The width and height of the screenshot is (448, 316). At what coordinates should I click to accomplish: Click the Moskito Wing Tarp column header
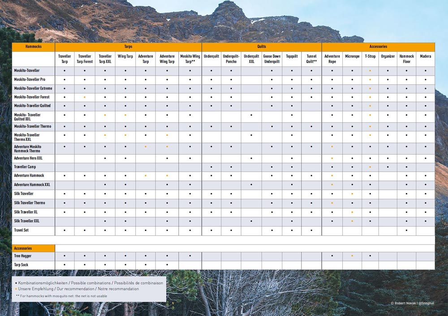[190, 59]
